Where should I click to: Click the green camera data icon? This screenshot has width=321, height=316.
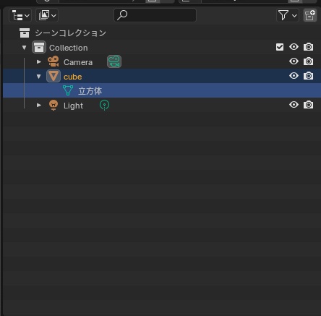pos(114,61)
